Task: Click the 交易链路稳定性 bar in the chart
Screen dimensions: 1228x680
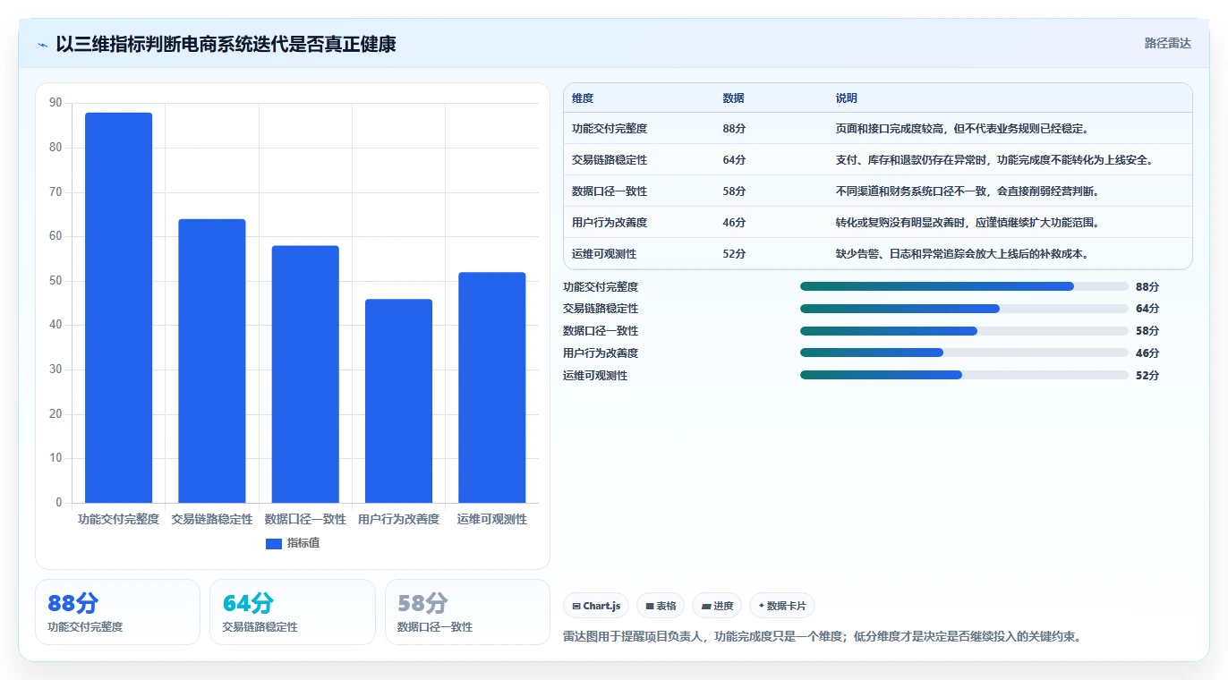Action: tap(212, 361)
